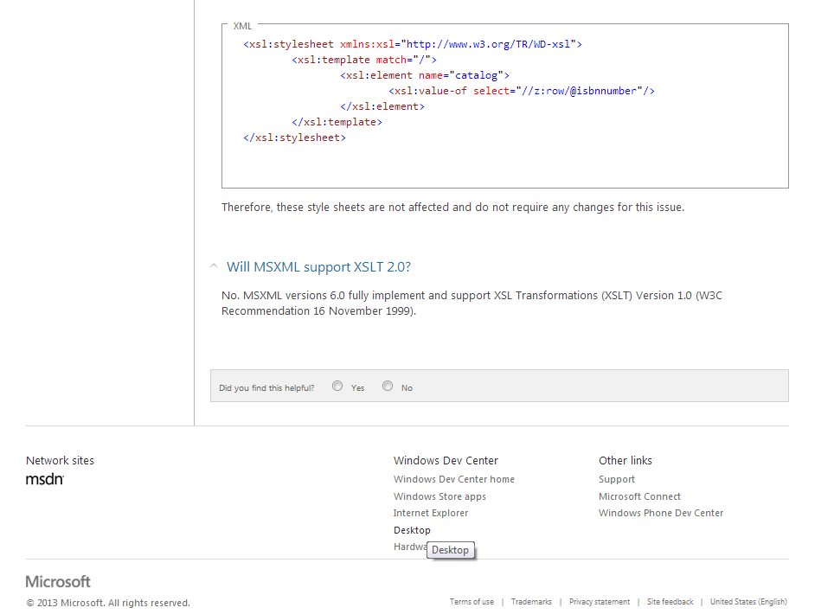The height and width of the screenshot is (614, 834).
Task: Click the 'Network sites' heading
Action: 59,460
